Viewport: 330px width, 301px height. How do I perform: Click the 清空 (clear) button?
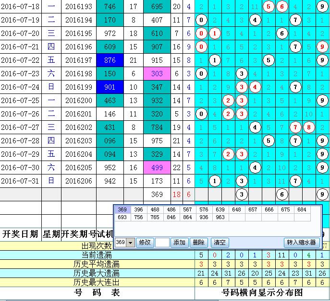point(220,243)
